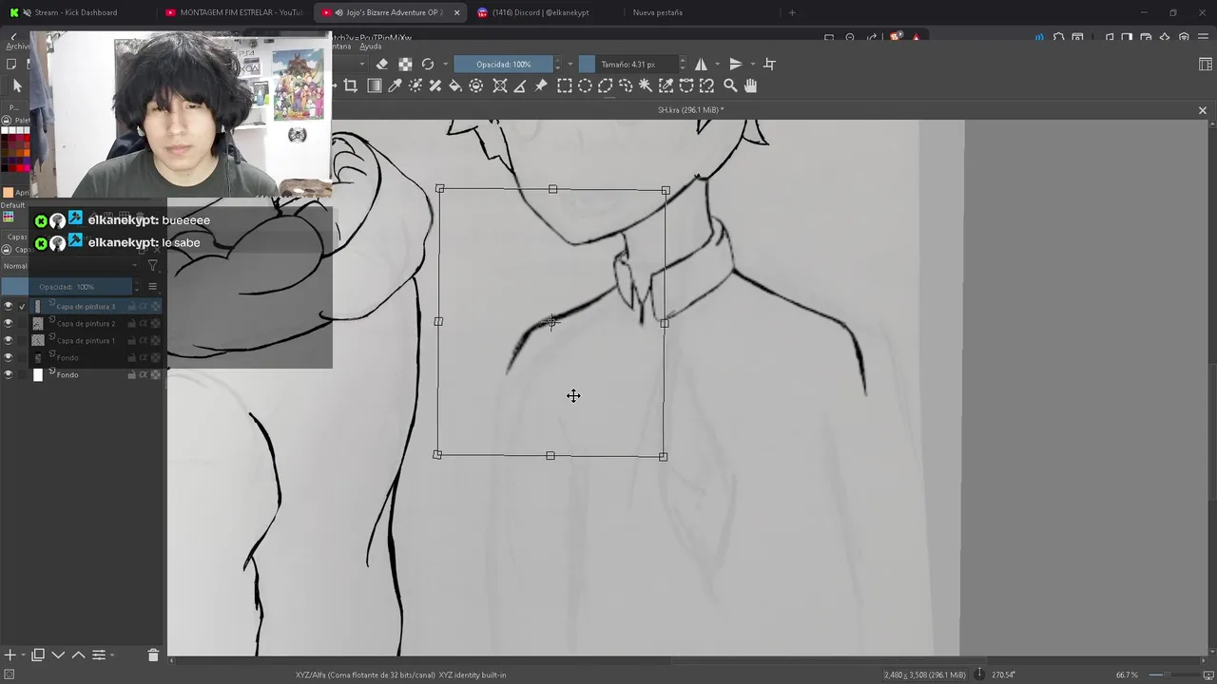Select the Freehand Selection tool
This screenshot has width=1217, height=684.
tap(625, 85)
